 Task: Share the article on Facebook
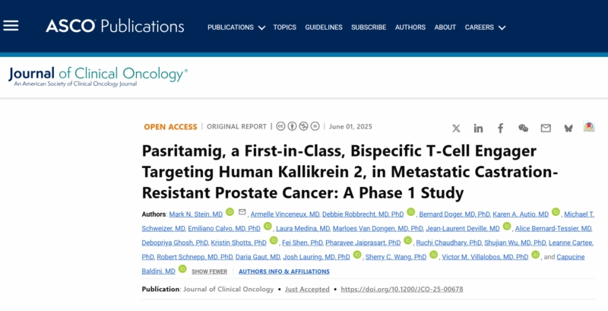coord(501,129)
